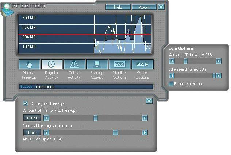This screenshot has width=231, height=155.
Task: Click the free-up interval slider handle
Action: coord(115,132)
